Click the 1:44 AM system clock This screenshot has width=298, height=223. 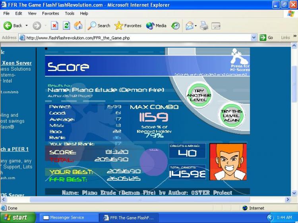tap(284, 217)
